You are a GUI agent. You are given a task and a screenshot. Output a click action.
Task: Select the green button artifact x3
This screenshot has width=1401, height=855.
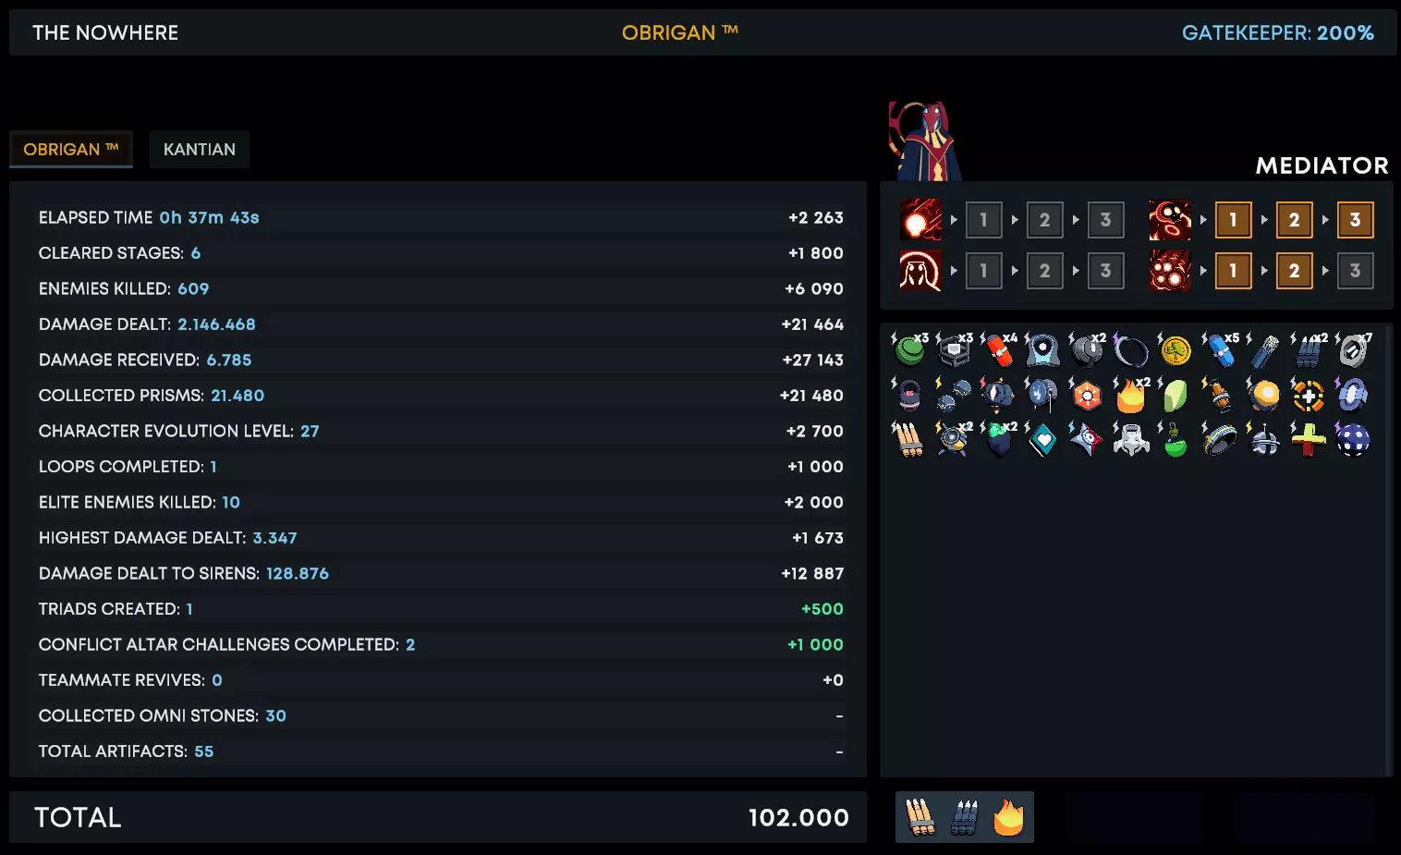point(909,350)
